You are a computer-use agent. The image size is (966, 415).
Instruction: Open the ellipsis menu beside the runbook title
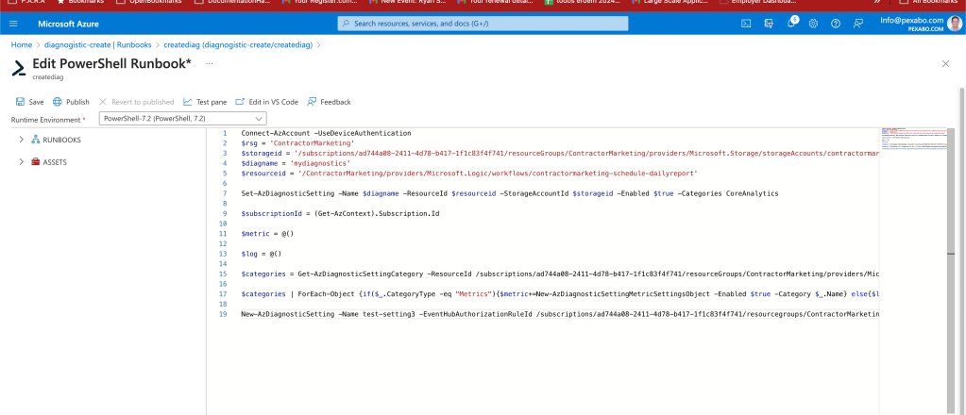209,63
